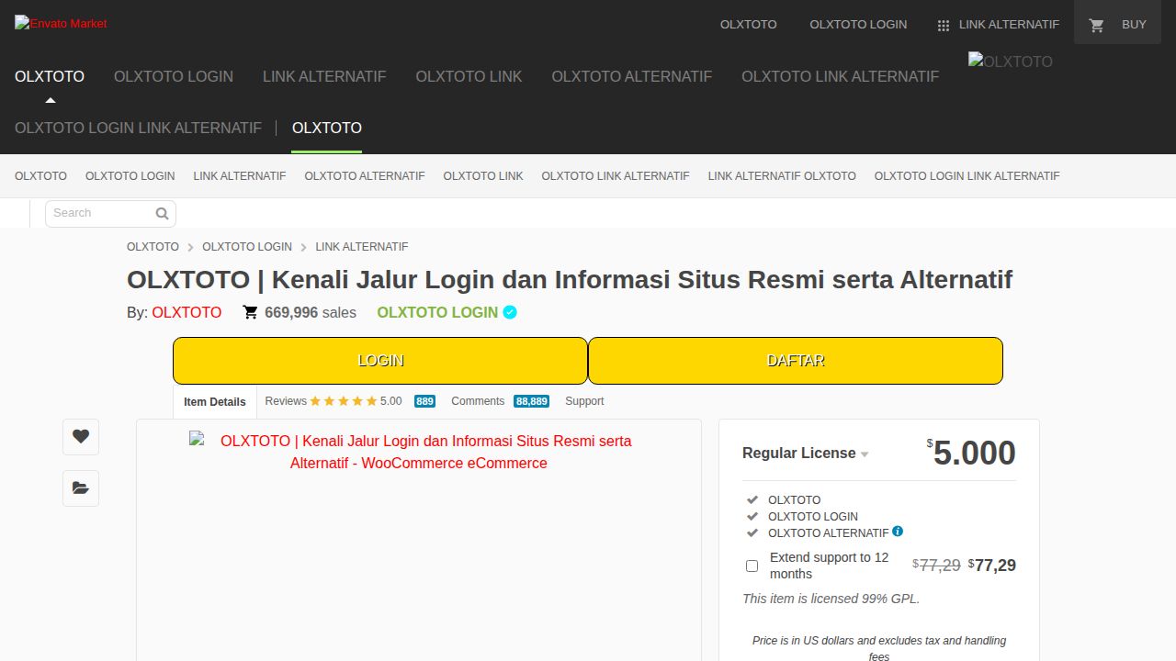Viewport: 1176px width, 661px height.
Task: Add item to favorites with heart icon
Action: click(81, 436)
